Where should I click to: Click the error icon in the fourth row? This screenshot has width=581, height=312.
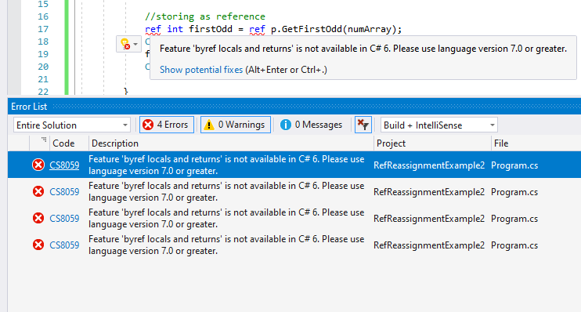(38, 245)
